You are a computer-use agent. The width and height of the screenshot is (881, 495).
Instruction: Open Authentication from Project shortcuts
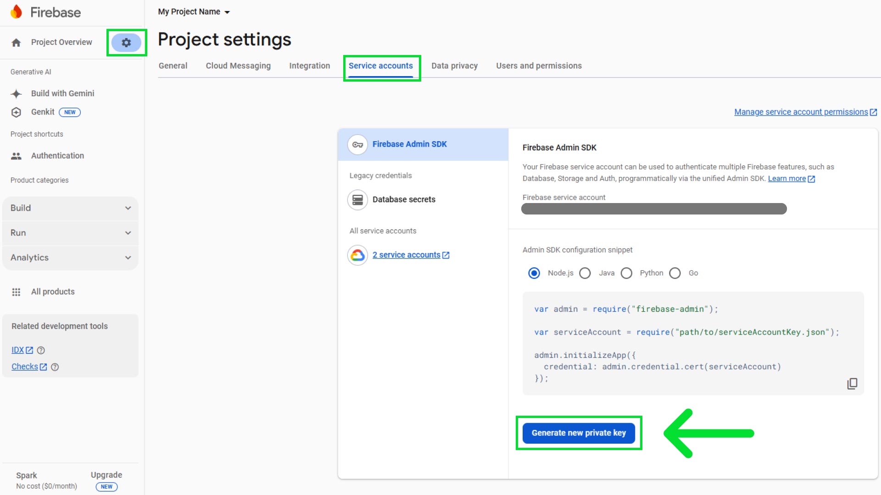pos(57,155)
